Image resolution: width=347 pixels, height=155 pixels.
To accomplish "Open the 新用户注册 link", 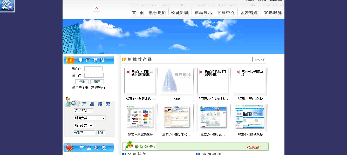I will [x=80, y=88].
